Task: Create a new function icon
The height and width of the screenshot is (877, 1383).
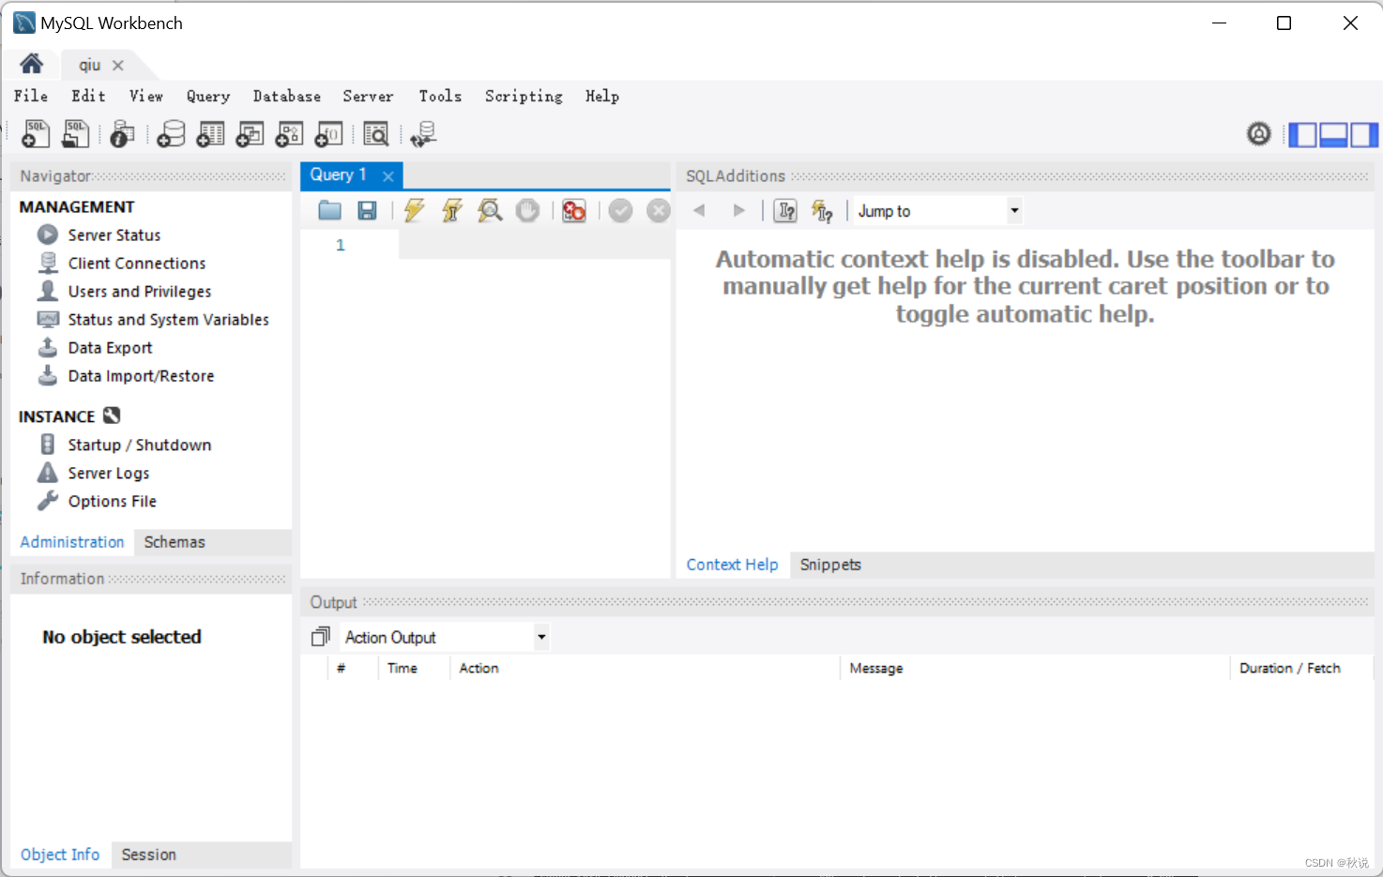Action: coord(328,134)
